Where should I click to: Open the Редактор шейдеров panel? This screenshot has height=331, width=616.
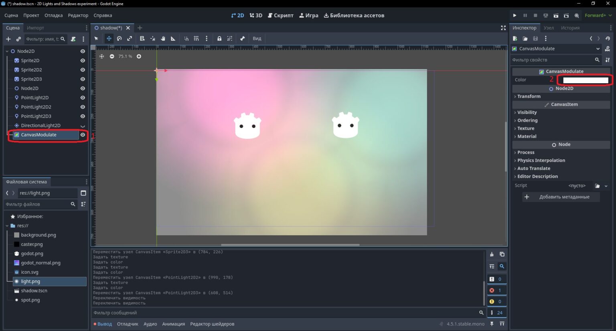click(212, 324)
